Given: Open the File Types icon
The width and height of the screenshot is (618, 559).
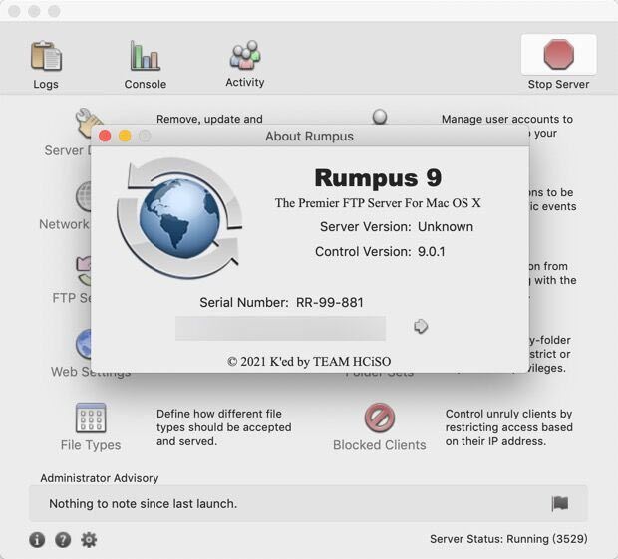Looking at the screenshot, I should (x=91, y=418).
